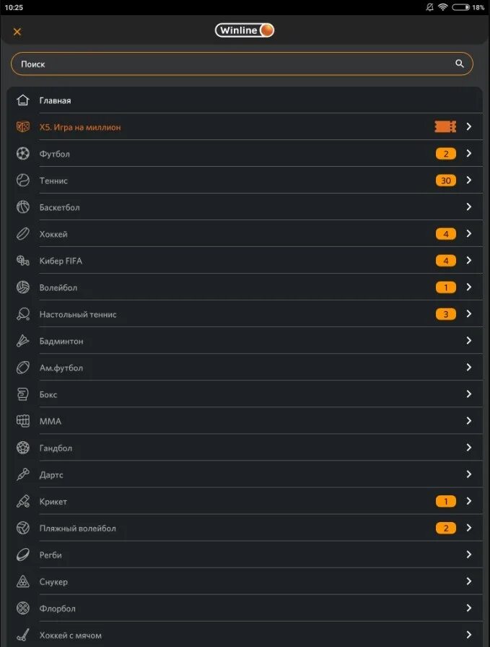
Task: Close the sports menu with X
Action: (x=17, y=31)
